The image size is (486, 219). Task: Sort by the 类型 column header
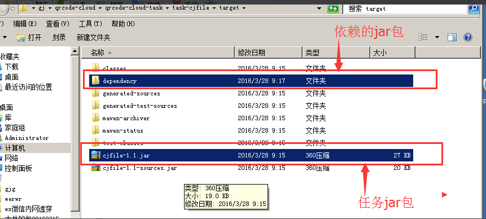[x=336, y=52]
